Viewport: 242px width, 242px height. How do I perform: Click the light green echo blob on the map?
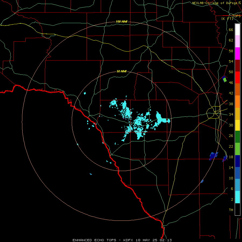pyautogui.click(x=225, y=80)
